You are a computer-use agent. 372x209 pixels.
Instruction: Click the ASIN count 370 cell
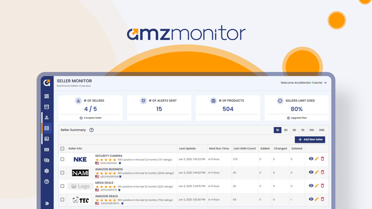pos(235,159)
